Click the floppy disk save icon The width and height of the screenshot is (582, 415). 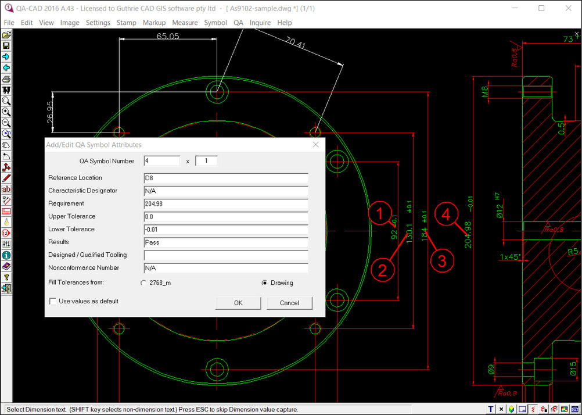click(6, 46)
